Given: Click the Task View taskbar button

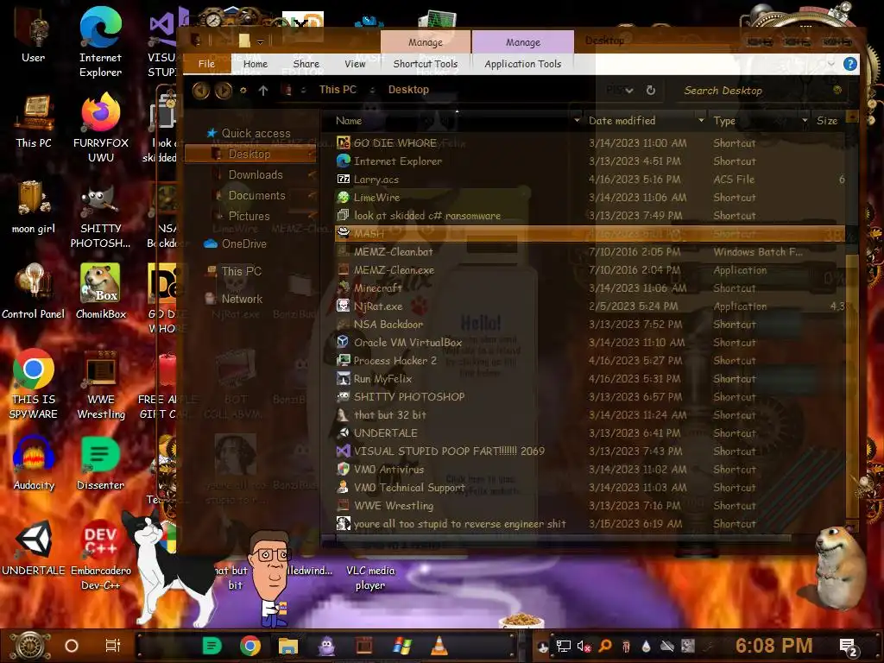Looking at the screenshot, I should (x=113, y=646).
